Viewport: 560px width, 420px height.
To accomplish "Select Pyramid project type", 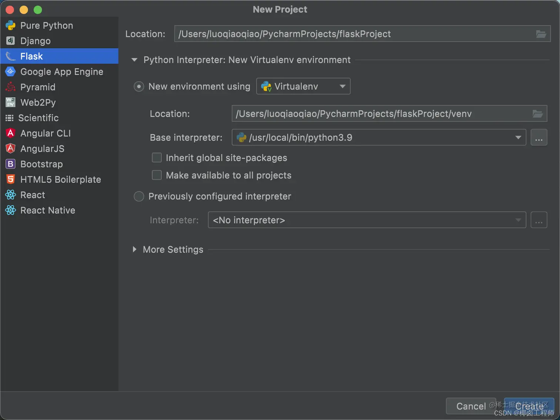I will tap(59, 87).
